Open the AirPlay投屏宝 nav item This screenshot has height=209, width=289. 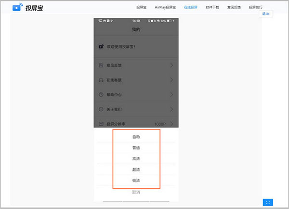click(165, 7)
